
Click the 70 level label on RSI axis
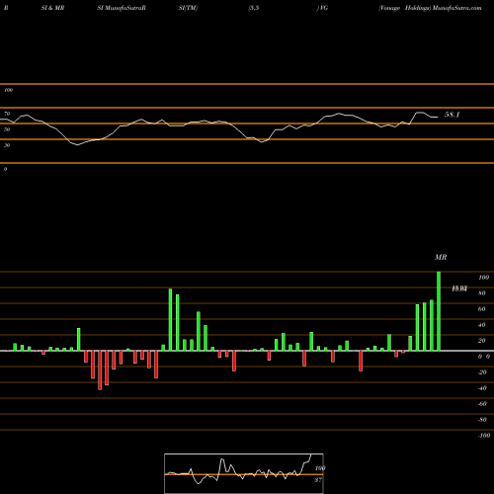7,114
